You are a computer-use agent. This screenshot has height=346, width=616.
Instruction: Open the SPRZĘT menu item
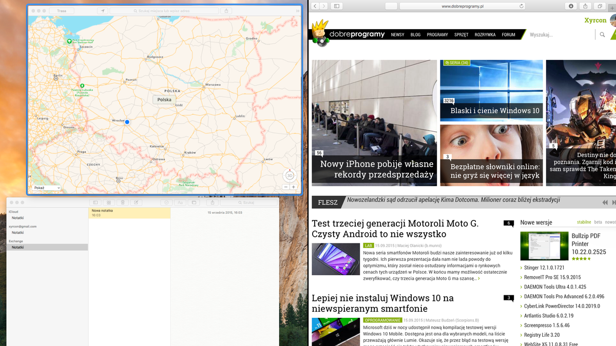click(x=461, y=35)
